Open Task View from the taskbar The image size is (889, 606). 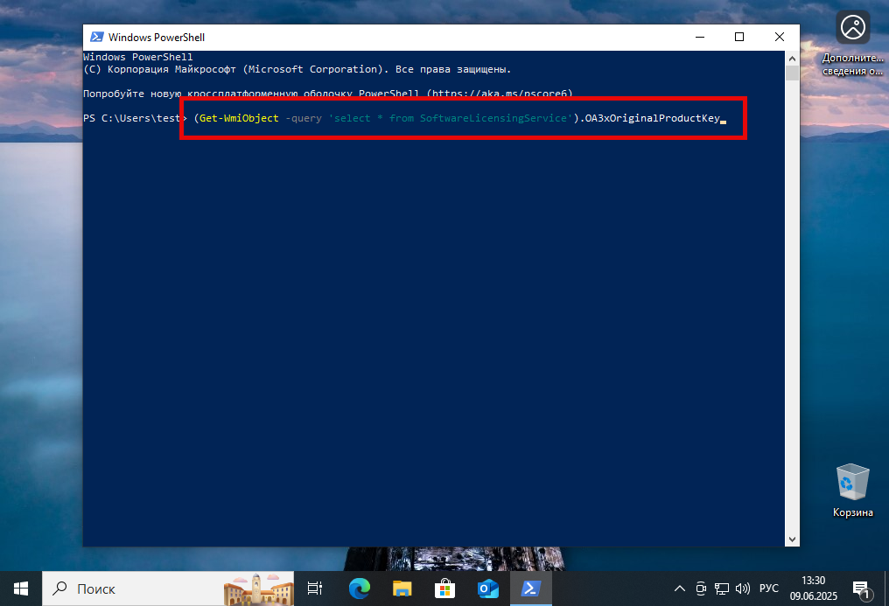coord(314,589)
